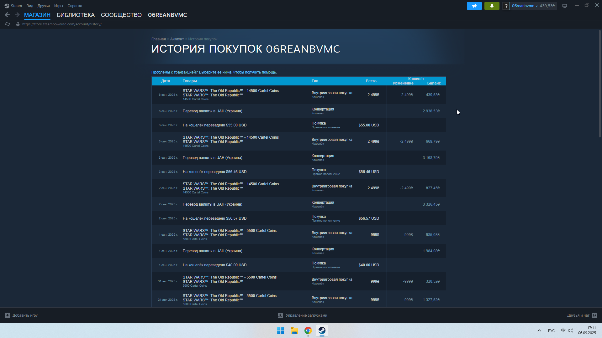Open Google Chrome from the taskbar
The height and width of the screenshot is (338, 602).
pos(308,330)
